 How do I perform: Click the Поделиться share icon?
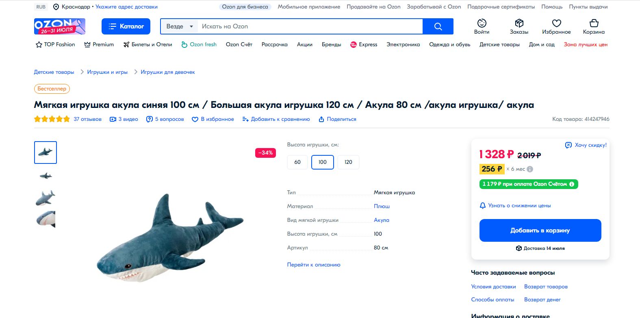point(321,119)
